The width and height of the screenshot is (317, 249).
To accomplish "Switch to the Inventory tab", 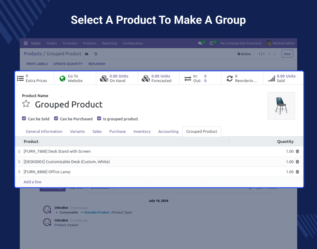I will (142, 131).
